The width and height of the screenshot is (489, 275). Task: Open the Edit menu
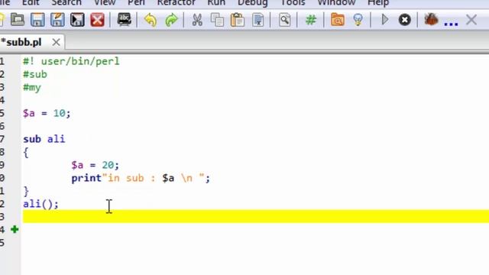click(x=31, y=3)
